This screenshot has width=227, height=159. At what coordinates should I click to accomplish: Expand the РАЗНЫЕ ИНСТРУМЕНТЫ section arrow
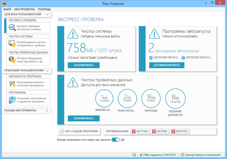click(47, 111)
